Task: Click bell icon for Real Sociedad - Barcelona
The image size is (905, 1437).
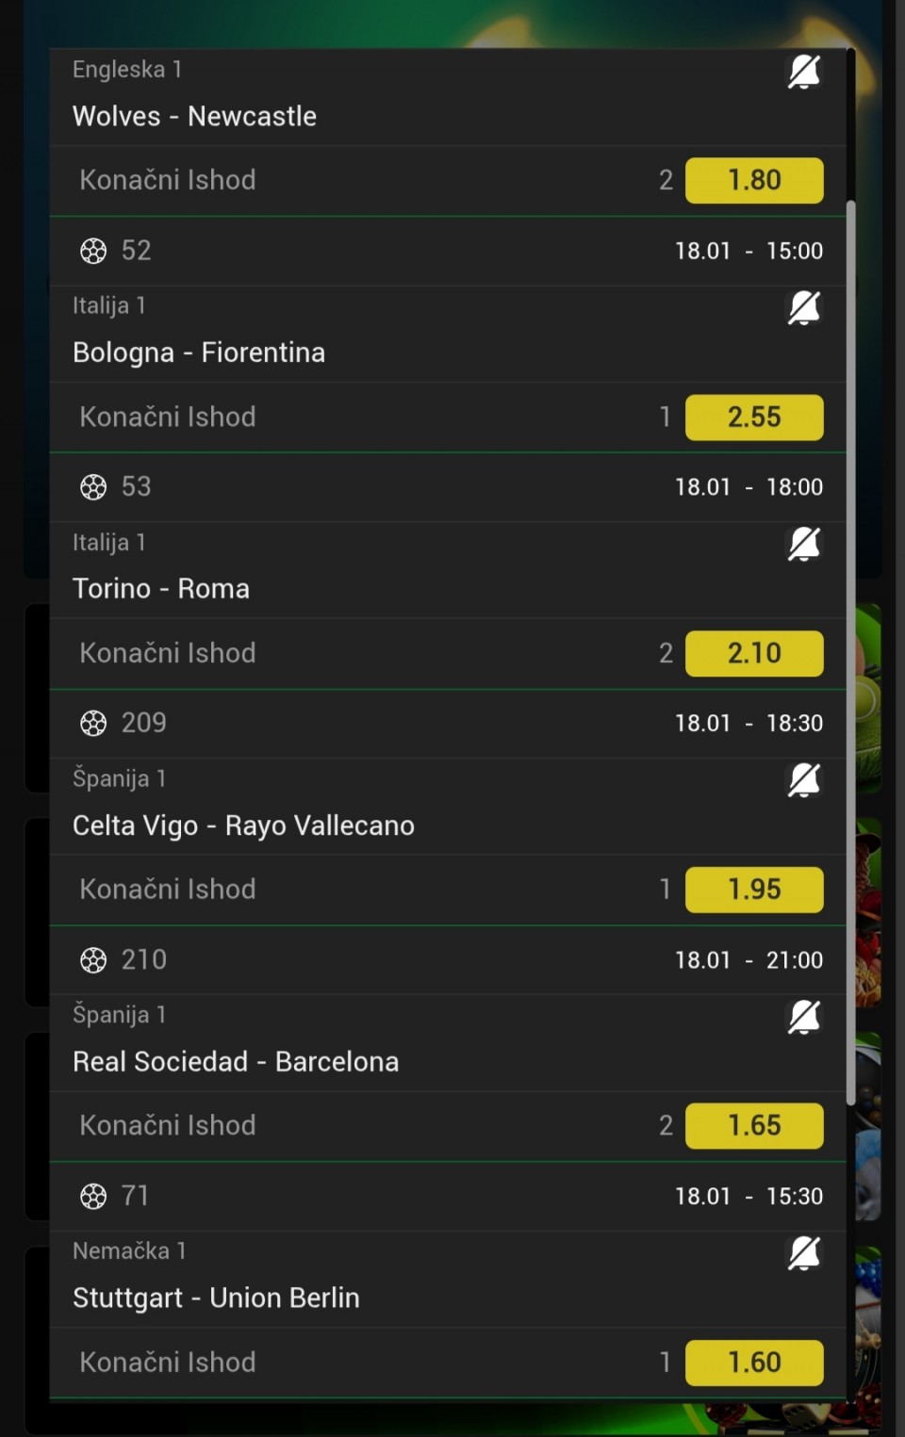Action: pos(804,1017)
